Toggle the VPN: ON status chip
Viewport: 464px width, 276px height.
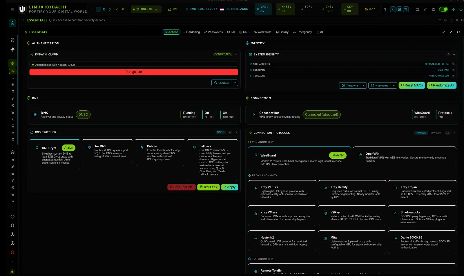coord(263,9)
